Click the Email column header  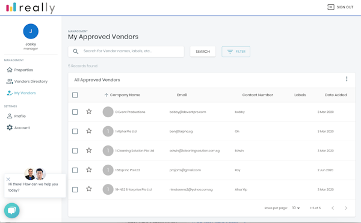182,95
